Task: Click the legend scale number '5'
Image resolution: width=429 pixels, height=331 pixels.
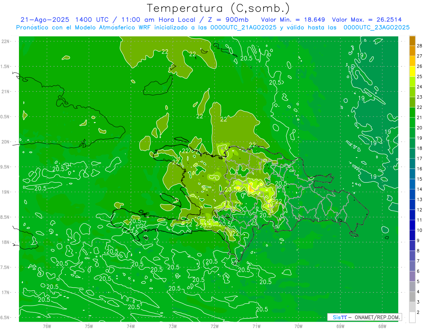Action: pos(419,282)
